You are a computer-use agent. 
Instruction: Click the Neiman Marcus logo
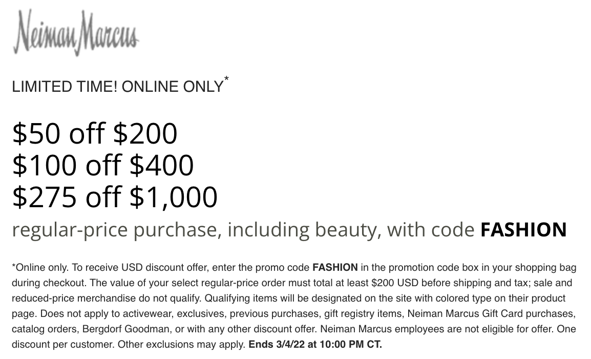coord(76,33)
